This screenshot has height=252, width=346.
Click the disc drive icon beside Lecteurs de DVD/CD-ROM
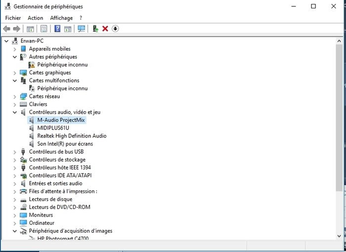pyautogui.click(x=23, y=207)
